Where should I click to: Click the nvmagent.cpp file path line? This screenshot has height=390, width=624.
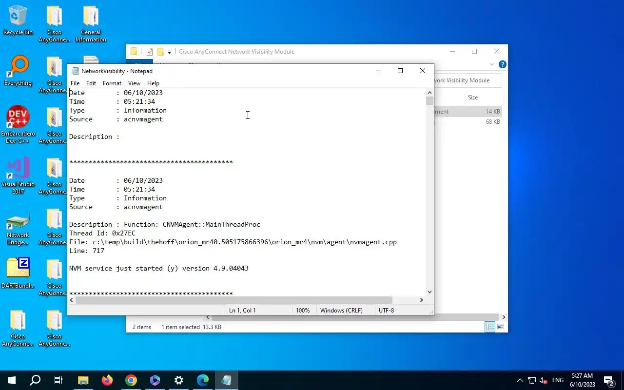[233, 242]
